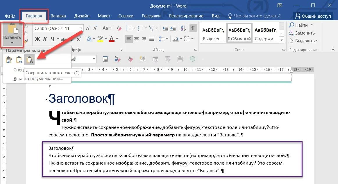Switch to the Вставка tab

[58, 16]
